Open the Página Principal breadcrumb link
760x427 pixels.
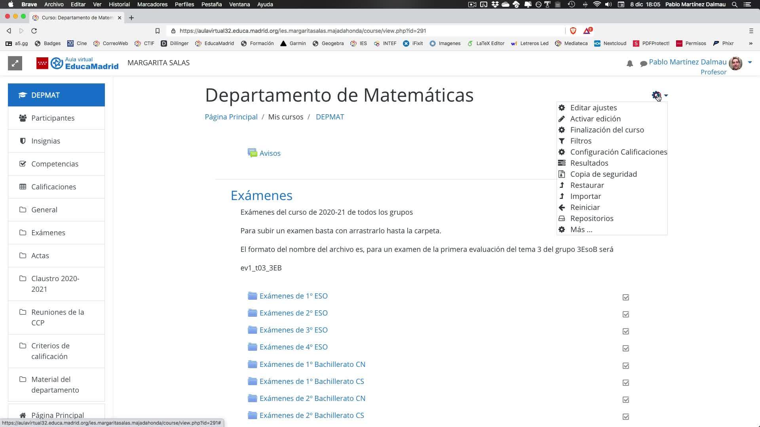[x=231, y=117]
